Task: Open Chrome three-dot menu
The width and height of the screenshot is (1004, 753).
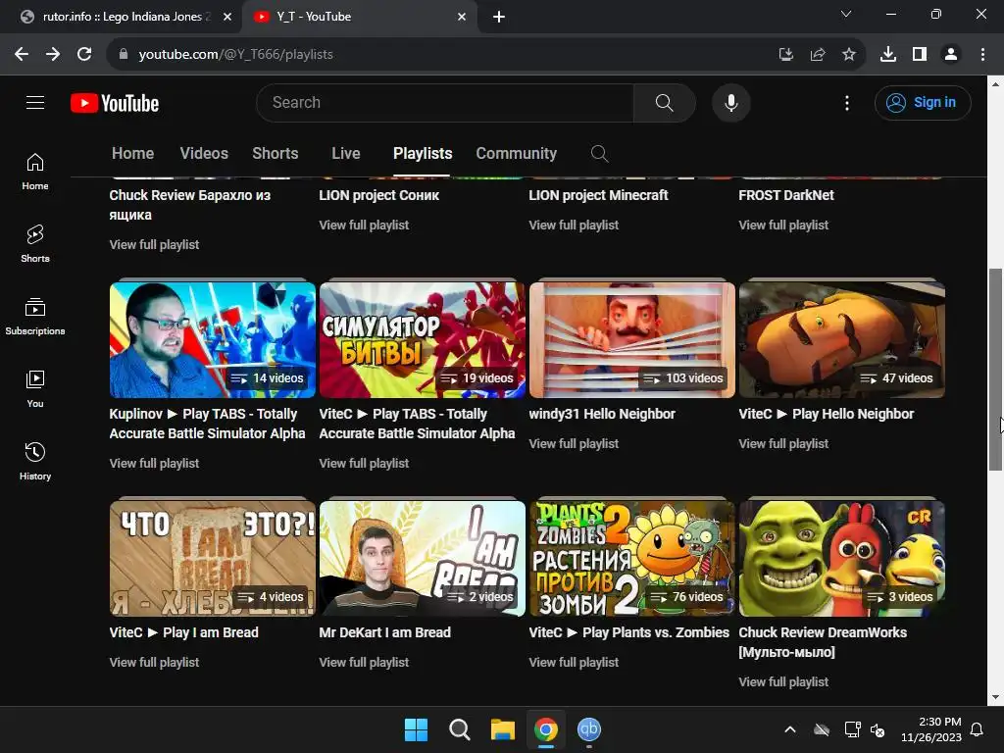Action: pyautogui.click(x=982, y=55)
